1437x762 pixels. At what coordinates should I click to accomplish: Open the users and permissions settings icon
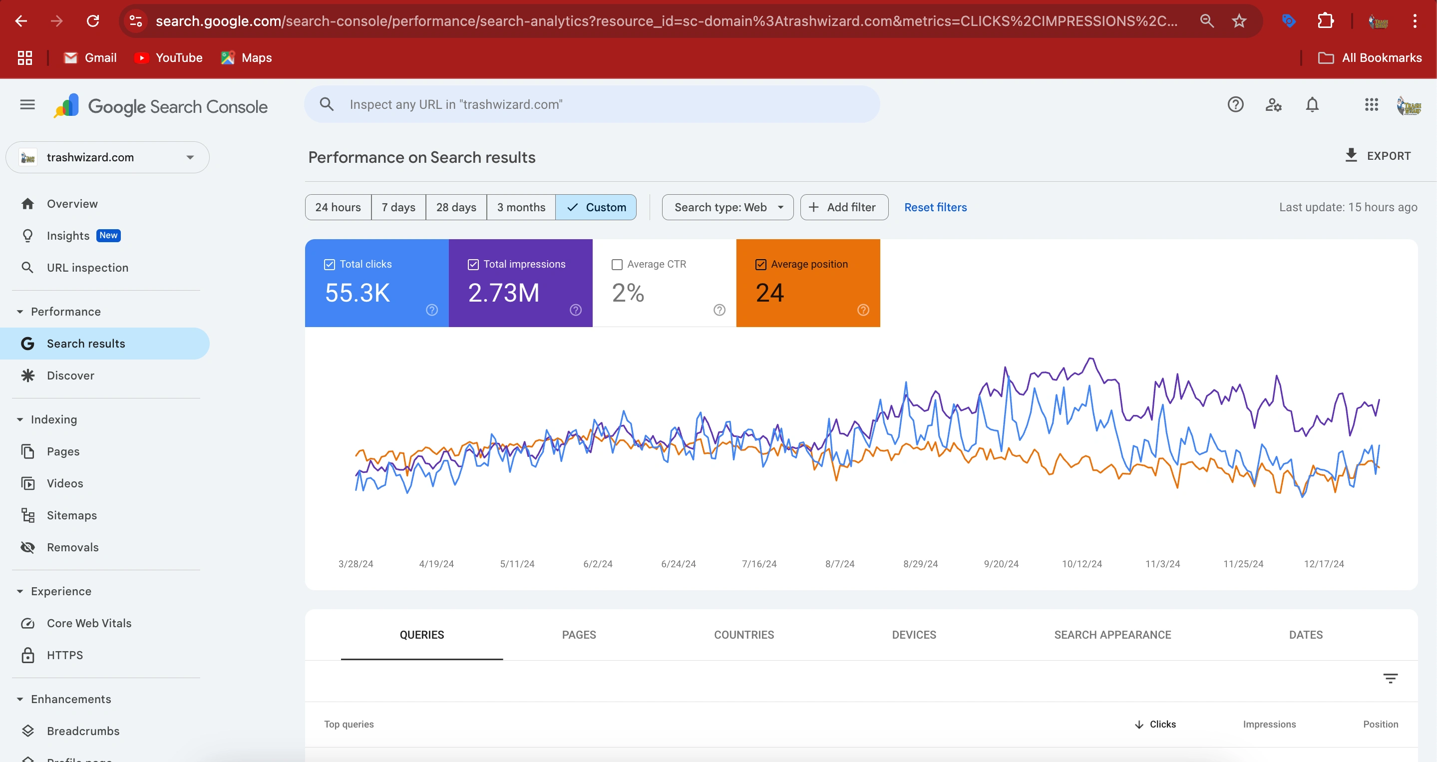(x=1273, y=105)
